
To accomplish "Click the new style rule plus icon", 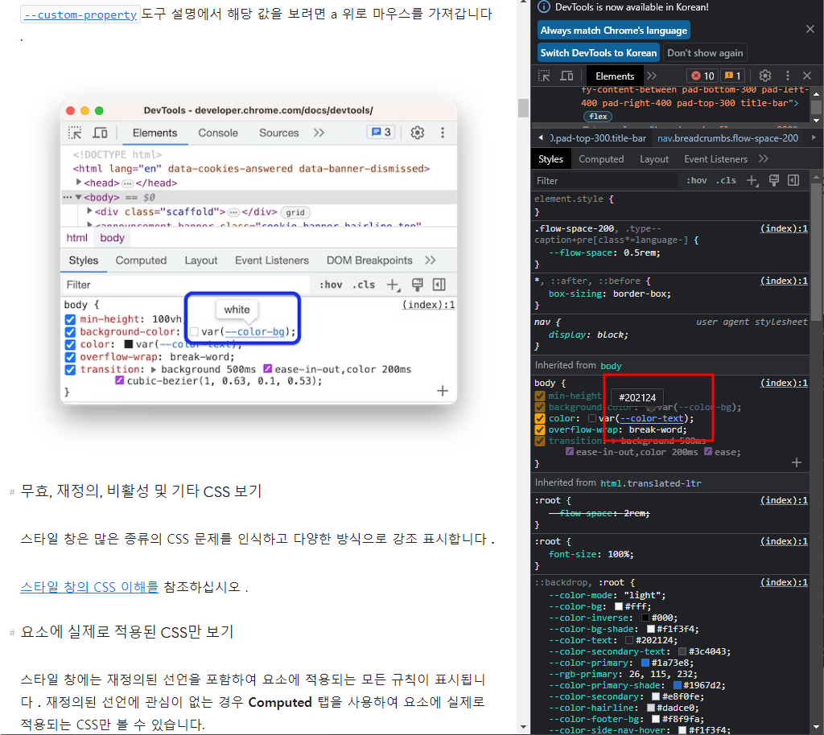I will (752, 181).
